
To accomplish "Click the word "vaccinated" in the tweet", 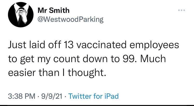I will click(102, 45).
